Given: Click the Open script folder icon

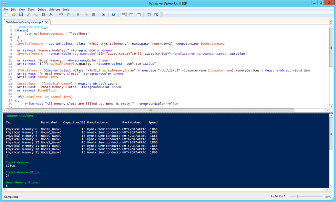Looking at the screenshot, I should pos(13,14).
